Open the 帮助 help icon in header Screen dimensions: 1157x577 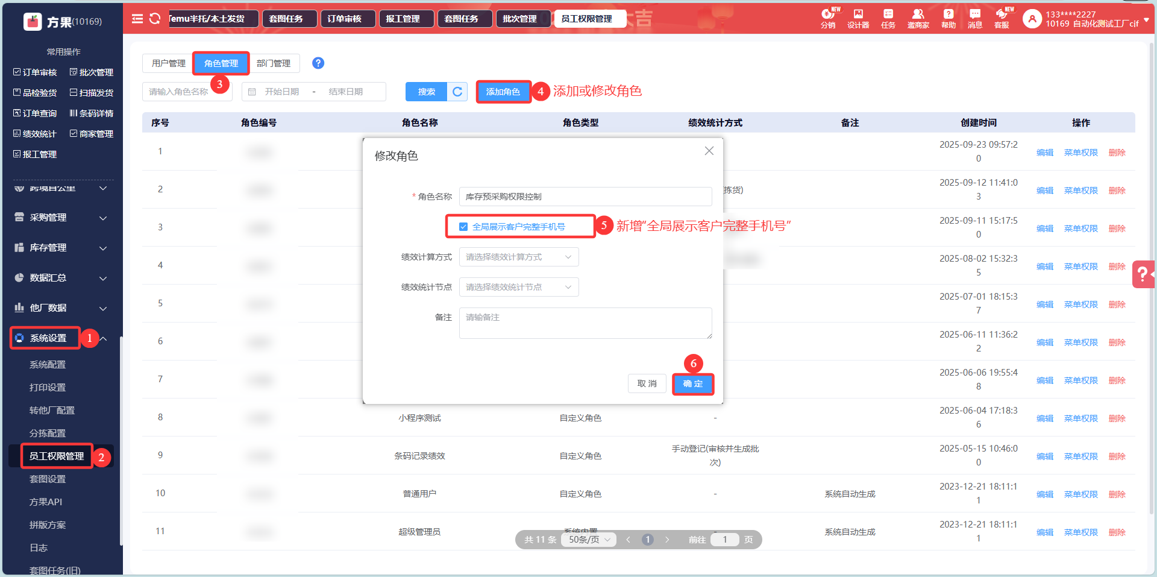(x=948, y=18)
